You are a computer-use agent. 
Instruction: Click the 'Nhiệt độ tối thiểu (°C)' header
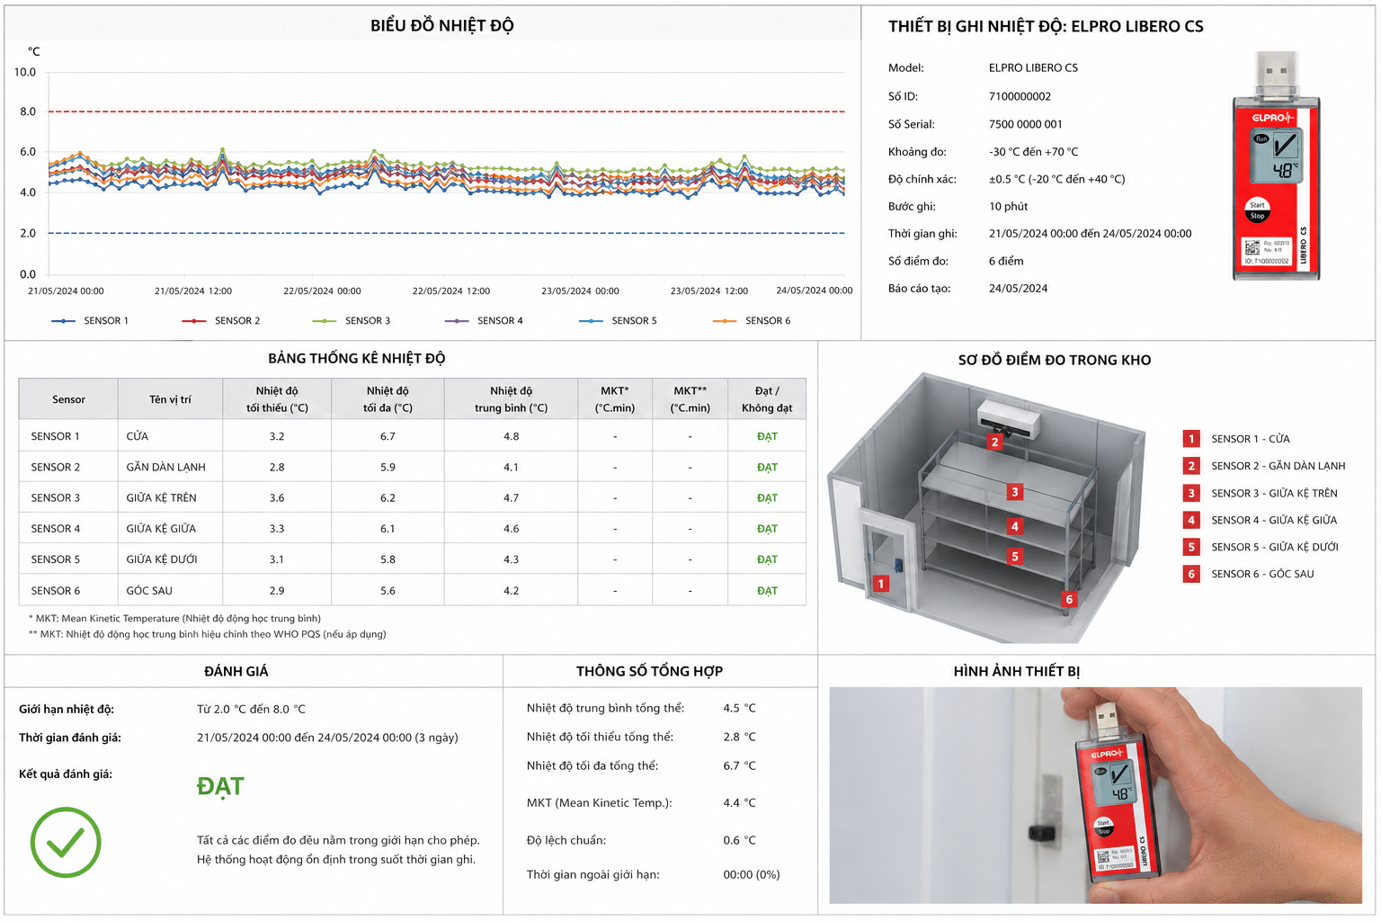pyautogui.click(x=277, y=399)
